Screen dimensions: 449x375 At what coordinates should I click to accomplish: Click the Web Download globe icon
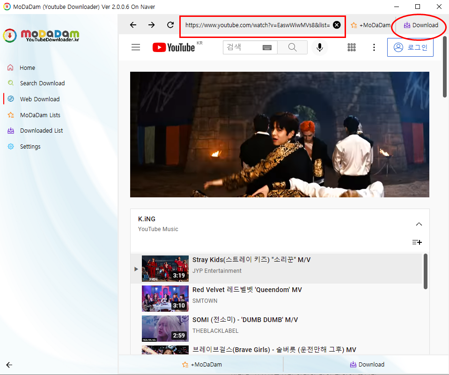point(11,99)
